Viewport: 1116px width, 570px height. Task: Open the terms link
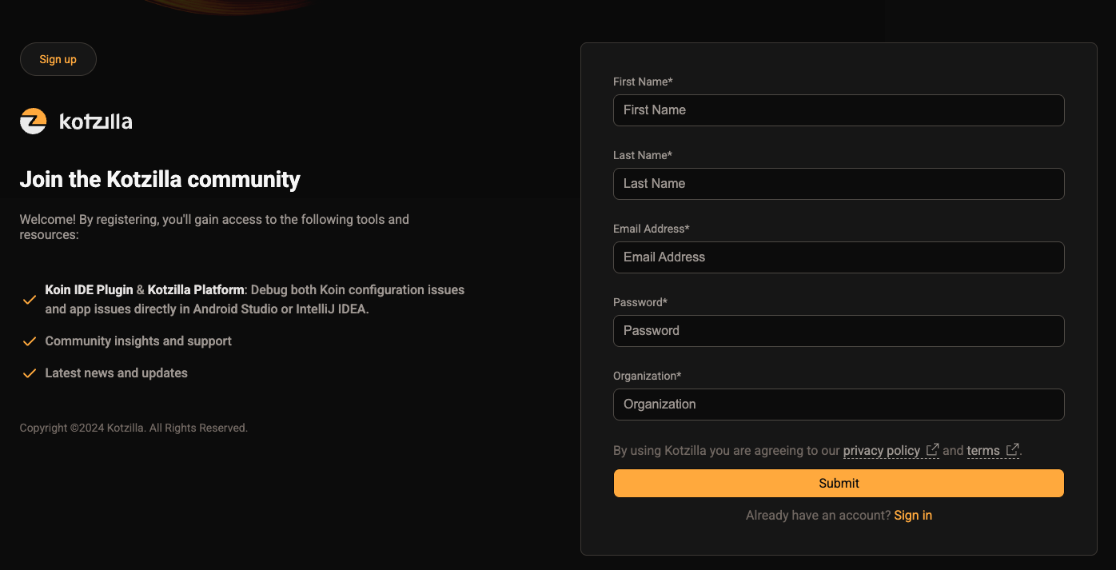click(x=982, y=451)
